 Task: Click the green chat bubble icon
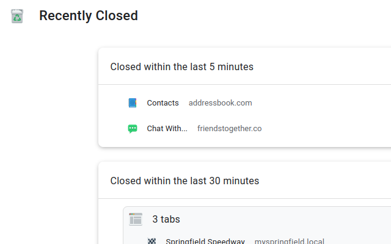tap(133, 129)
